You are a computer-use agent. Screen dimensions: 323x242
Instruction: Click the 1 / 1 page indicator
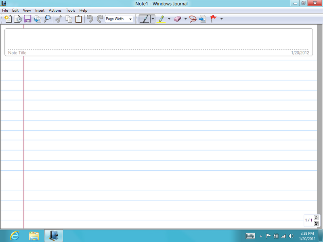308,220
